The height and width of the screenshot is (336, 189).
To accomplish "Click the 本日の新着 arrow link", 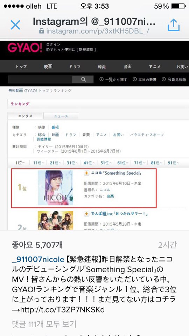I will pyautogui.click(x=145, y=80).
